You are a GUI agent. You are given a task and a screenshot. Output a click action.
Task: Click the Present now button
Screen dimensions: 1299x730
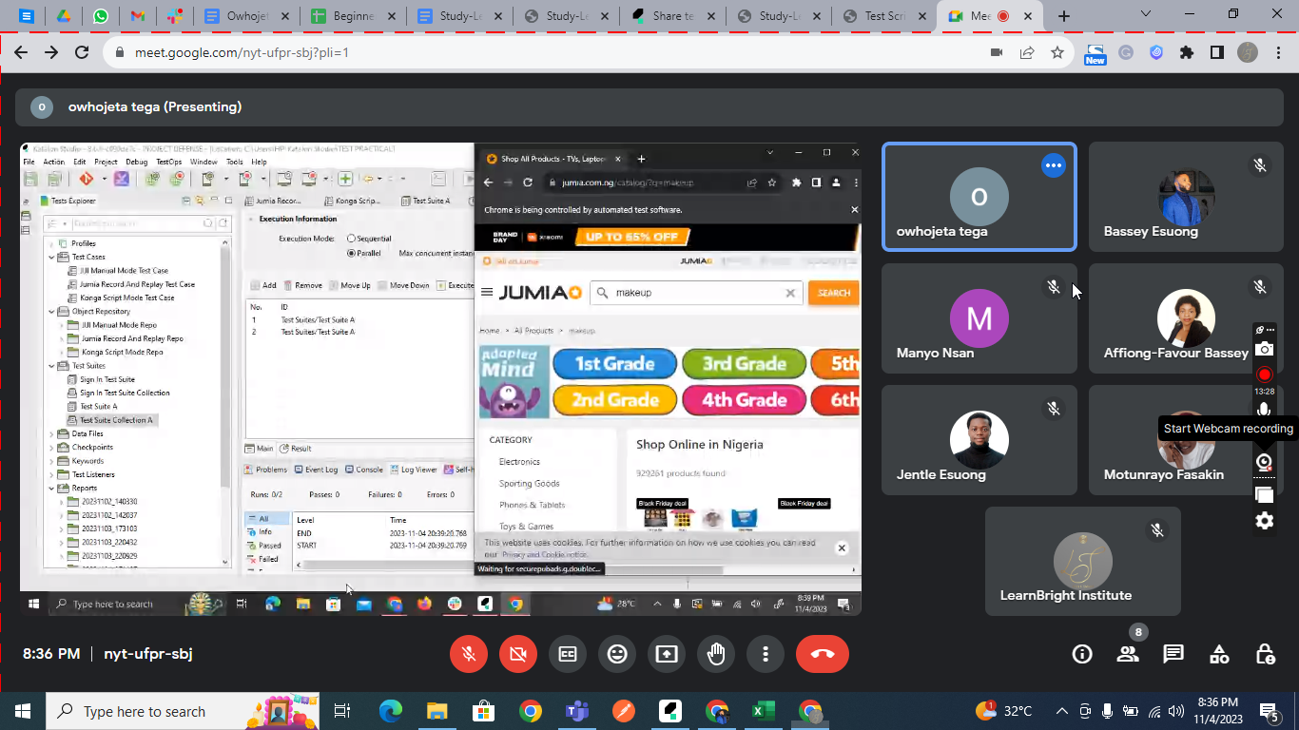[x=667, y=654]
